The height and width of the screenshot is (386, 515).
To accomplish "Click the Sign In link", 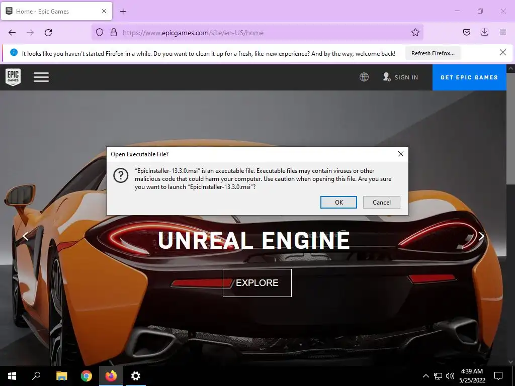I will pos(401,77).
